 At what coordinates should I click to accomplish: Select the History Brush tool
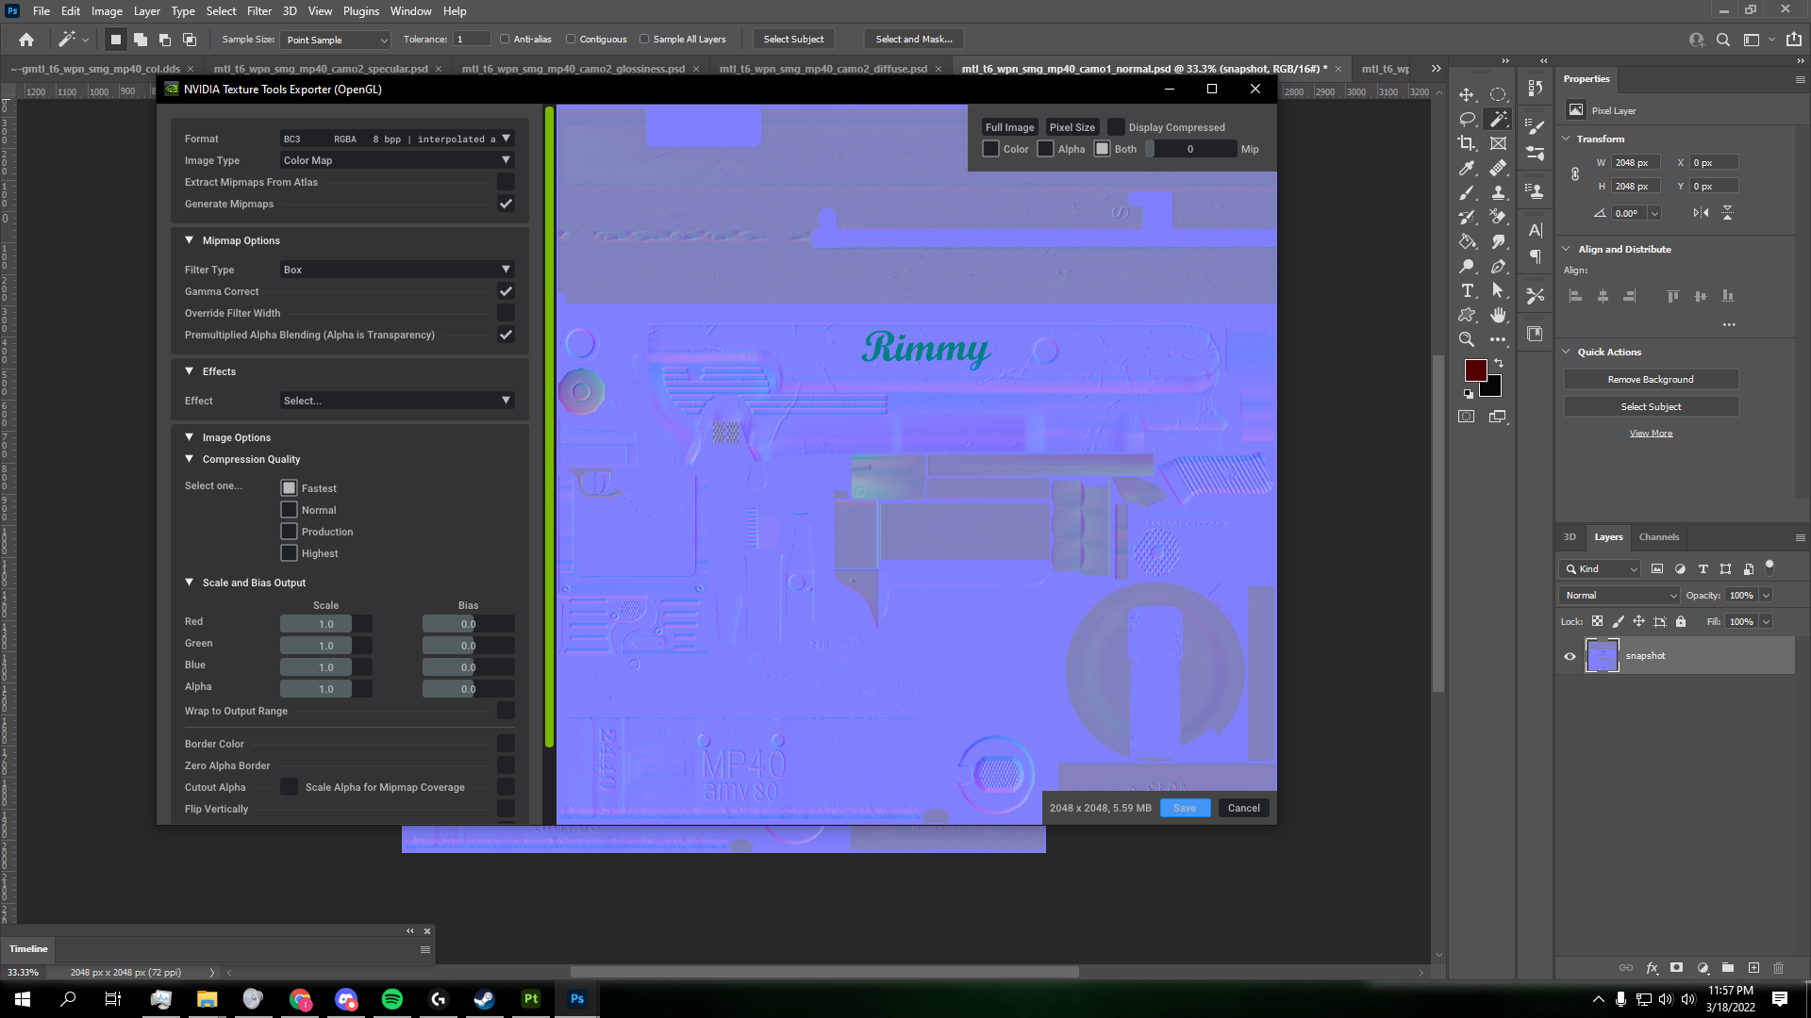(1467, 217)
